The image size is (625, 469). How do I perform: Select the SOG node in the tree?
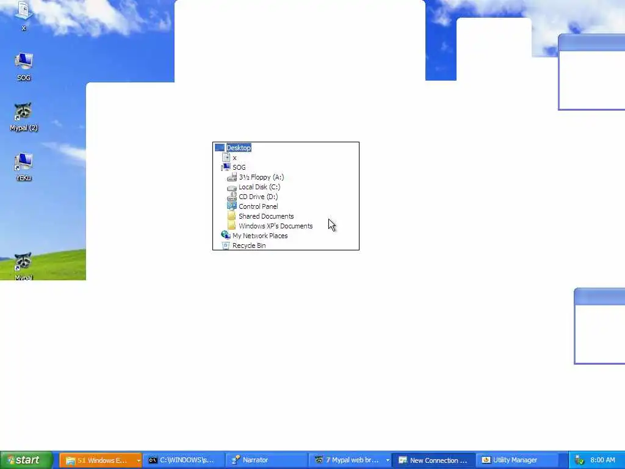239,167
